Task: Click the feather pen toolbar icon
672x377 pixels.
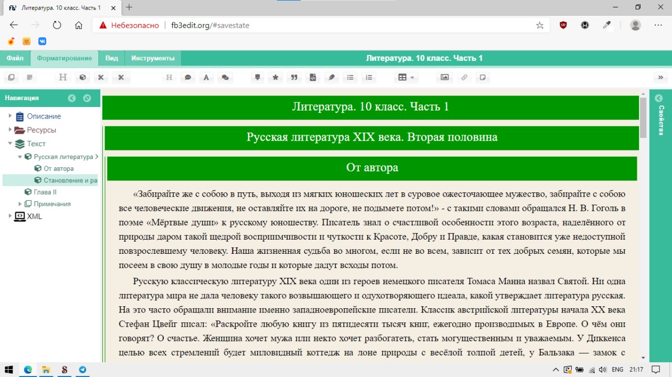Action: tap(331, 78)
